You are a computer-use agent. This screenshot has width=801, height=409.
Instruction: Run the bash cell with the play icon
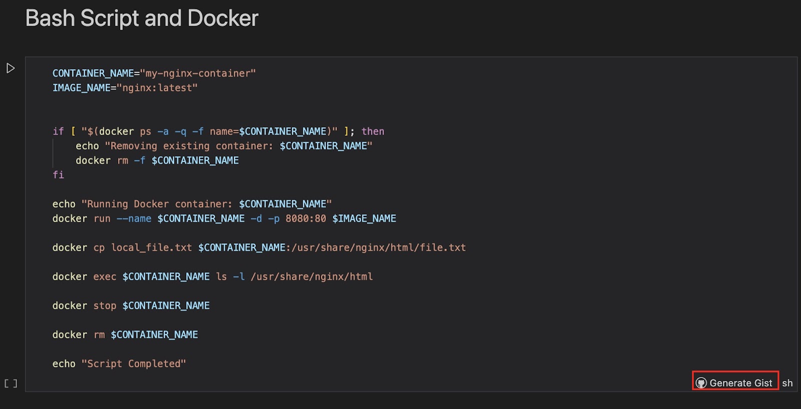[x=11, y=68]
